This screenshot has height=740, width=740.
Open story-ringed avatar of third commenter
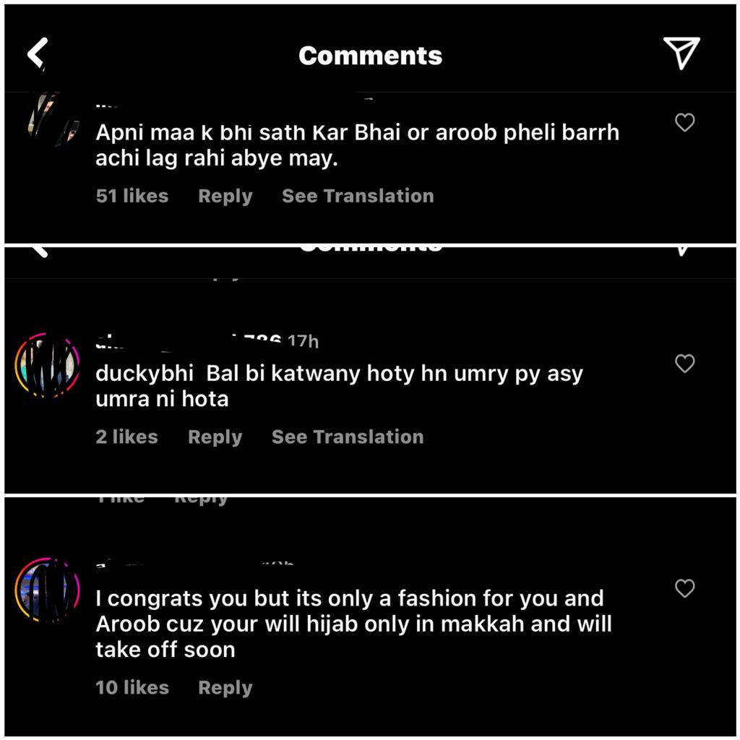(x=47, y=590)
